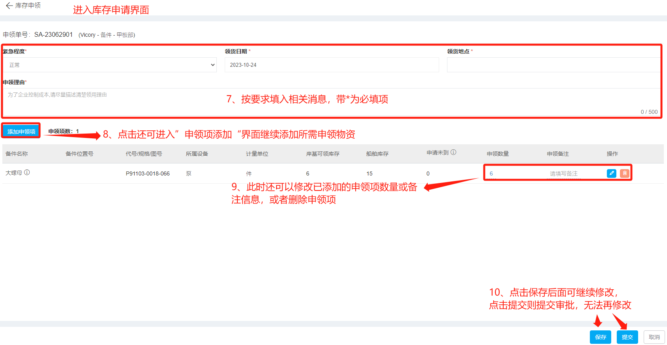Click the back arrow next to 库存申领
Viewport: 667px width, 345px height.
(9, 6)
